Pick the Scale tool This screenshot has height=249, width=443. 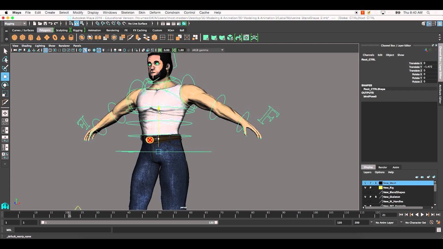[x=5, y=94]
